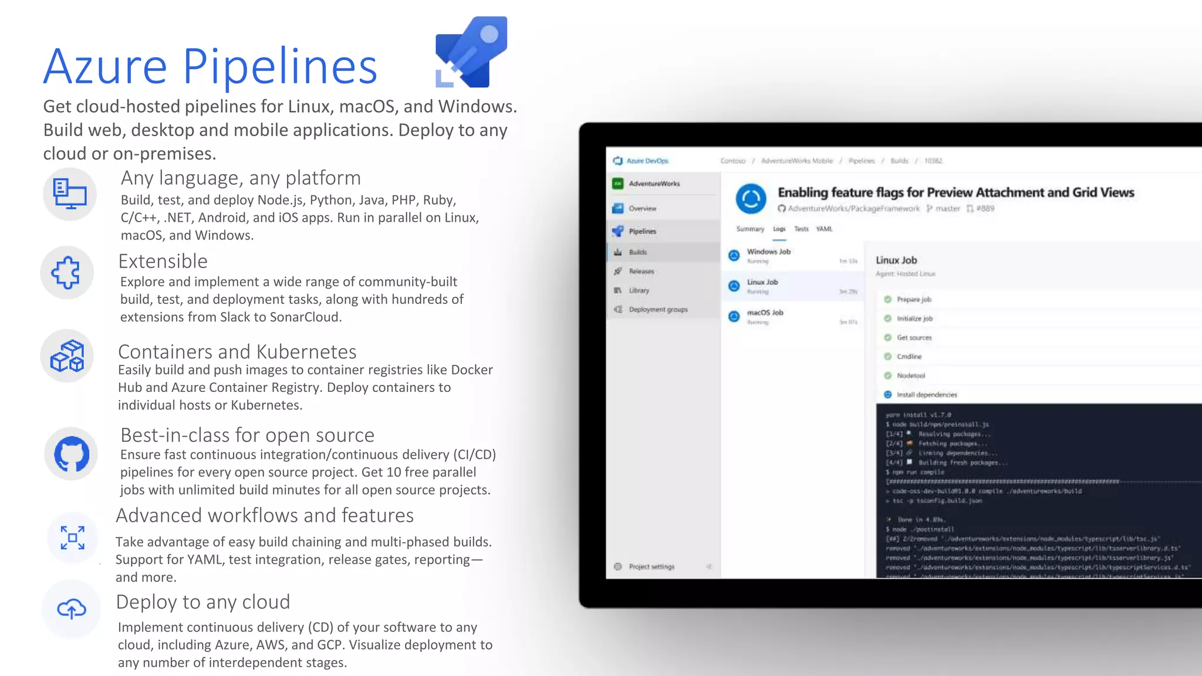Screen dimensions: 1202x676
Task: Click the Project settings gear icon
Action: (x=617, y=567)
